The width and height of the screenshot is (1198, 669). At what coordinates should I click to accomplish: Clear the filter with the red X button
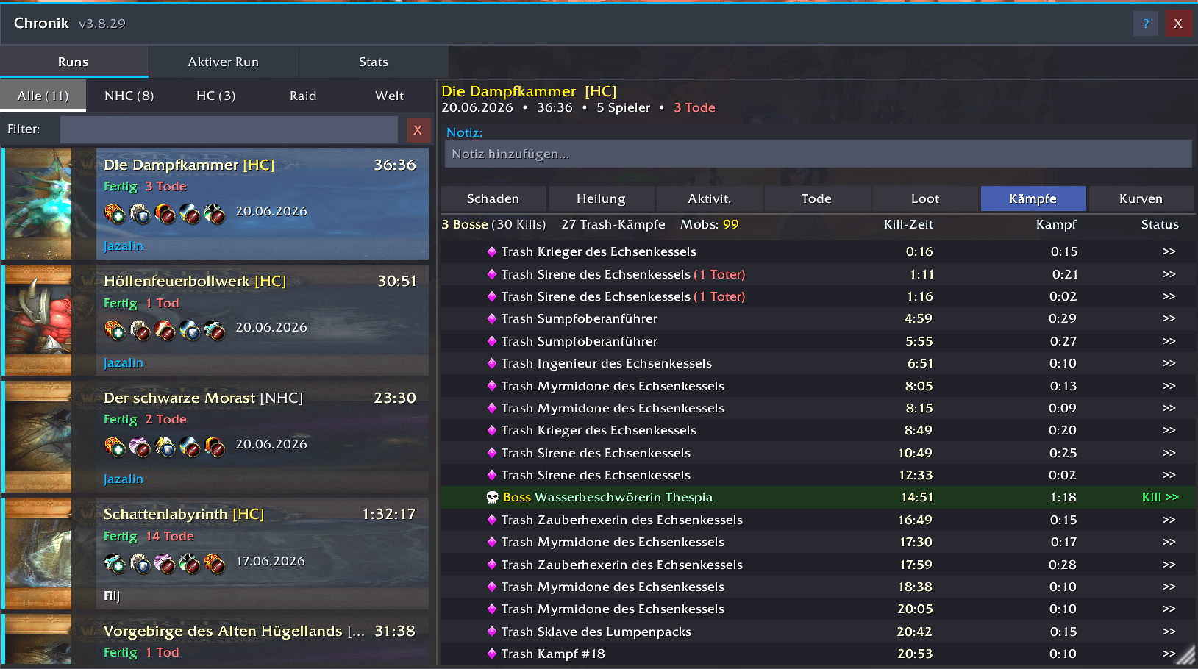(418, 130)
